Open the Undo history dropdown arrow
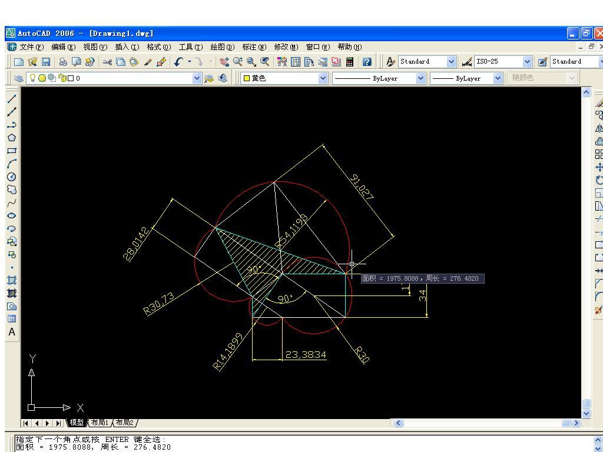 click(190, 62)
